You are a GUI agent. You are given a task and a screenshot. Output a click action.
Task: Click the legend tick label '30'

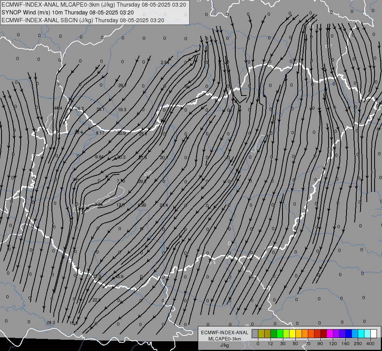click(283, 344)
